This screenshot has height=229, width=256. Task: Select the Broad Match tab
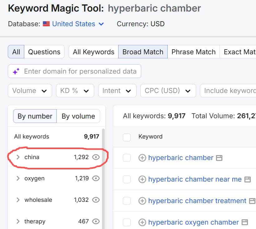click(x=143, y=52)
